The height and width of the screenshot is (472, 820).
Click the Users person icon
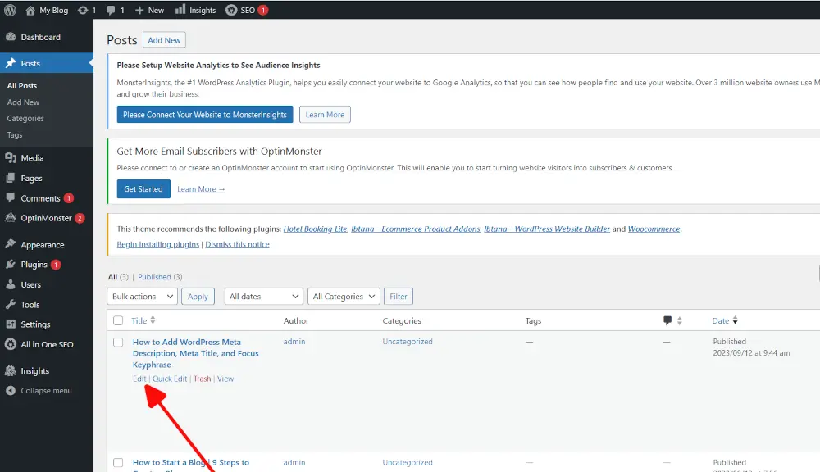click(11, 284)
